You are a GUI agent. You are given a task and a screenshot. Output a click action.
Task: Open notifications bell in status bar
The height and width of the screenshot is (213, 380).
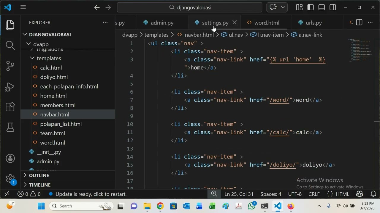[373, 194]
